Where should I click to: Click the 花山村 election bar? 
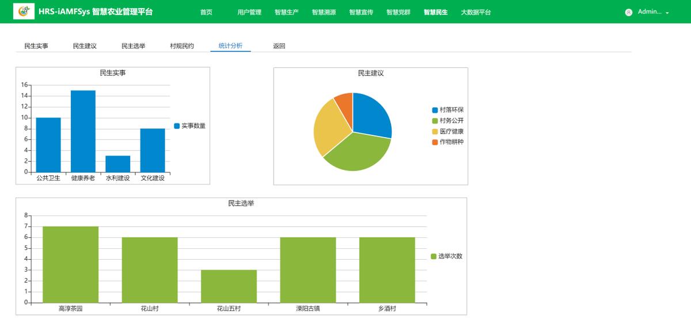click(150, 270)
